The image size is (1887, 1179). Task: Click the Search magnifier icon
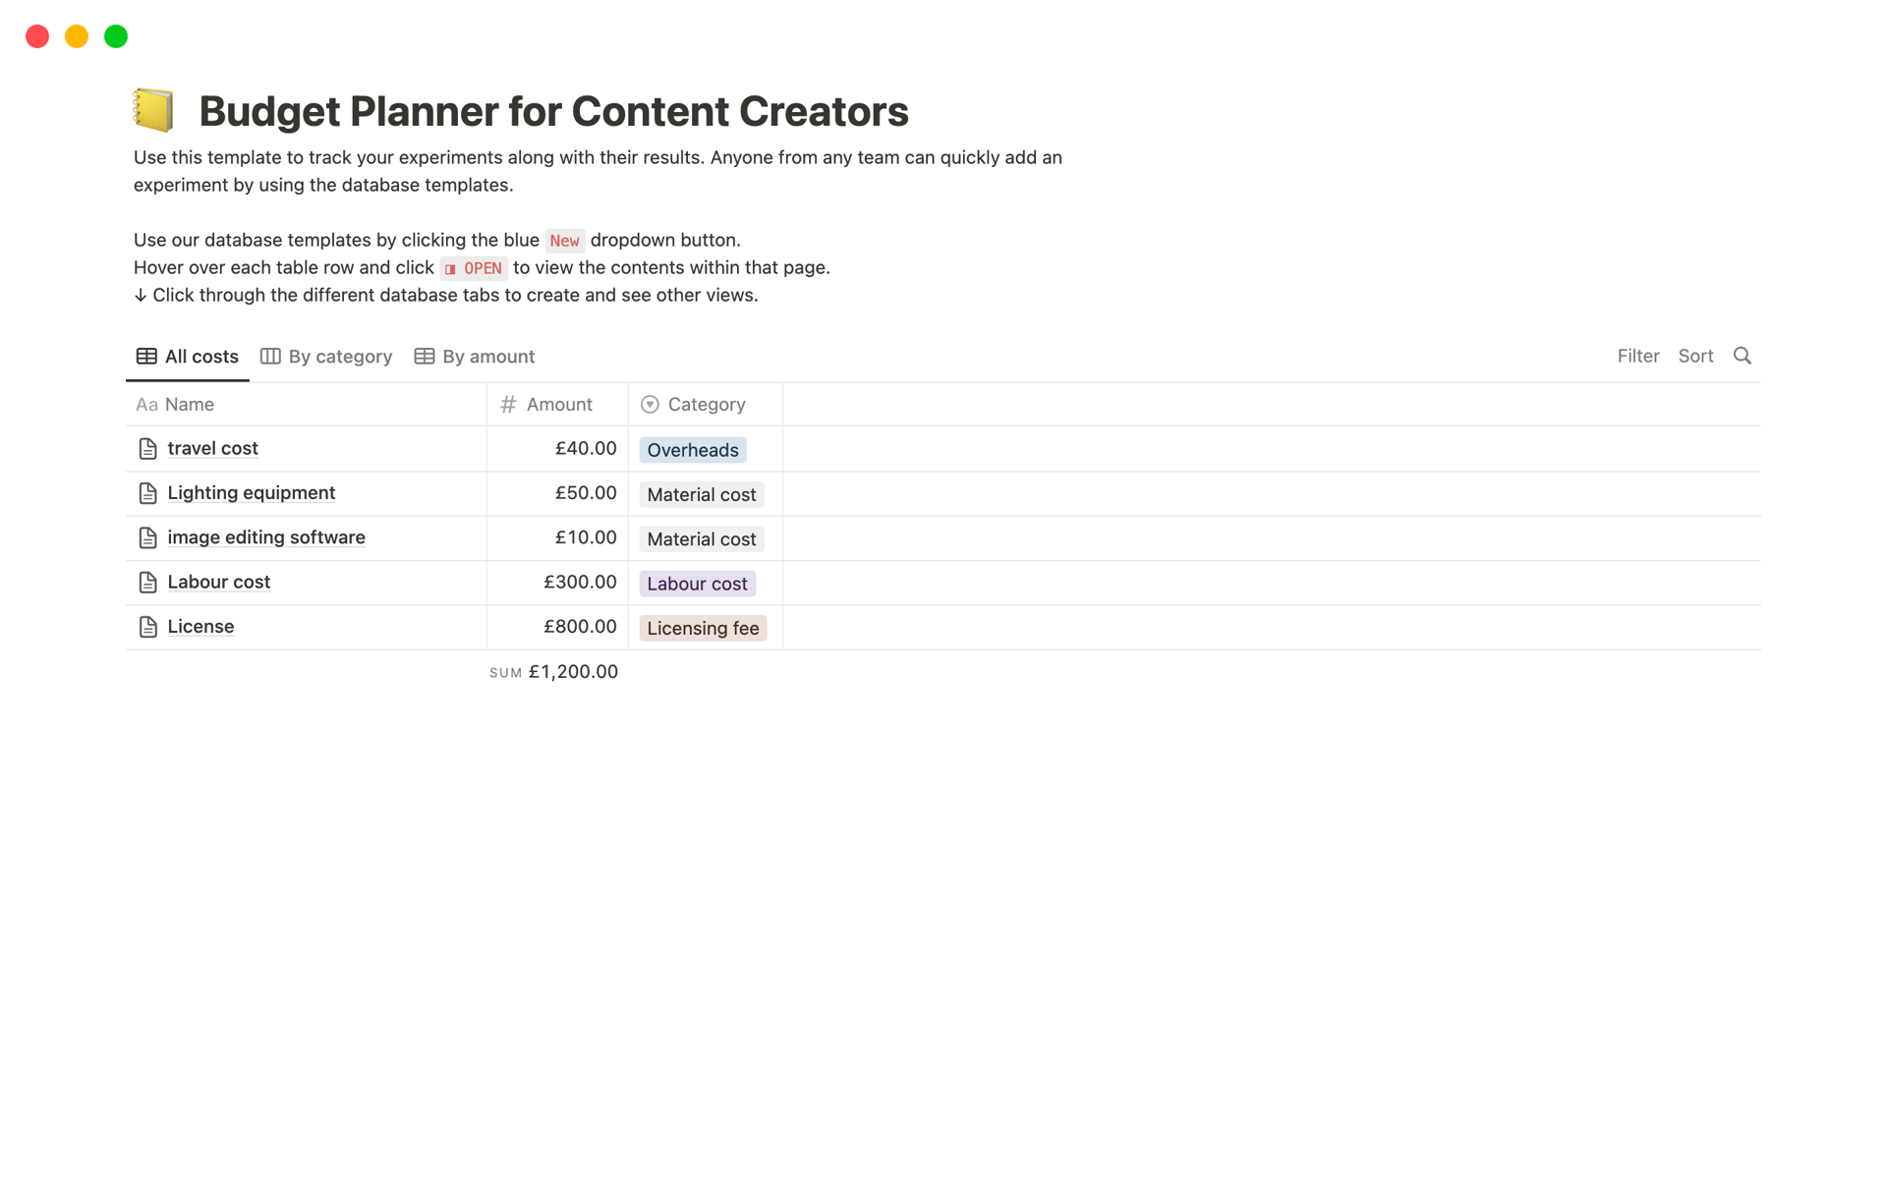[x=1743, y=356]
